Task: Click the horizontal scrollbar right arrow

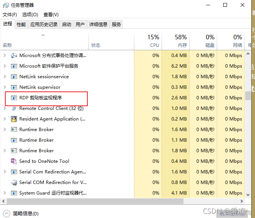Action: (242, 201)
